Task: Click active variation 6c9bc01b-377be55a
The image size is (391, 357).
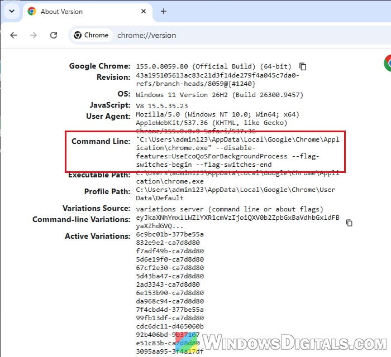Action: coord(170,234)
